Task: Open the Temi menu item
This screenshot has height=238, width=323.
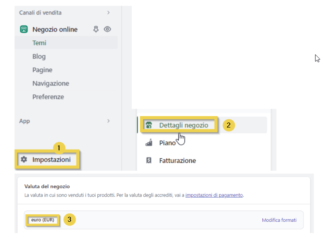Action: coord(39,43)
